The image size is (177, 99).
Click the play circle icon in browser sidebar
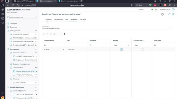coord(2,14)
